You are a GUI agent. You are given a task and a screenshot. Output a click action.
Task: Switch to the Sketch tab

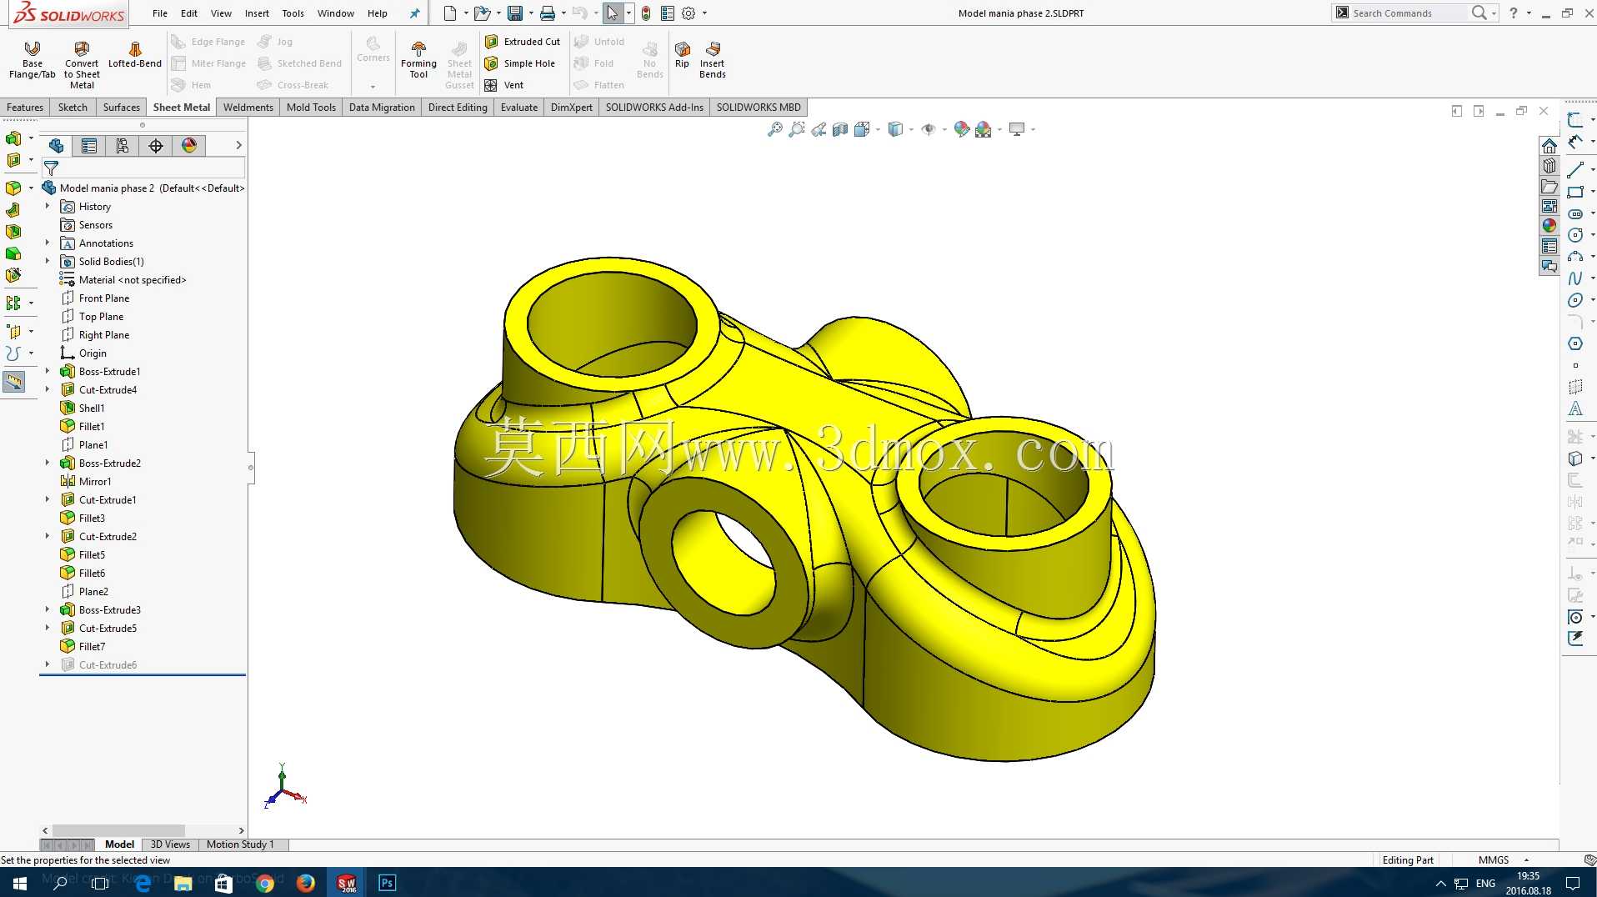pyautogui.click(x=73, y=108)
